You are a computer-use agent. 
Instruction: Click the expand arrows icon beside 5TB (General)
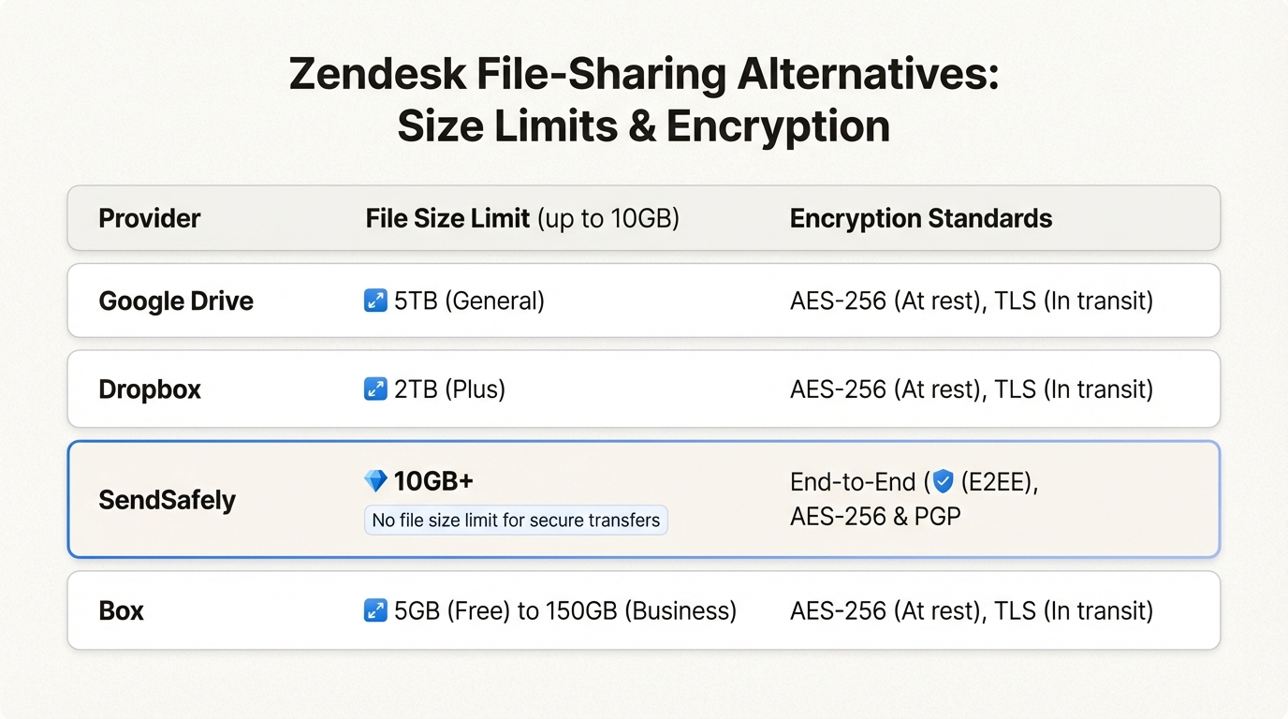pyautogui.click(x=375, y=301)
